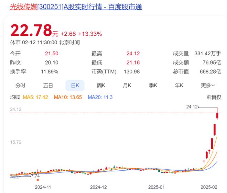
Task: Click the 均线 label
Action: click(15, 97)
